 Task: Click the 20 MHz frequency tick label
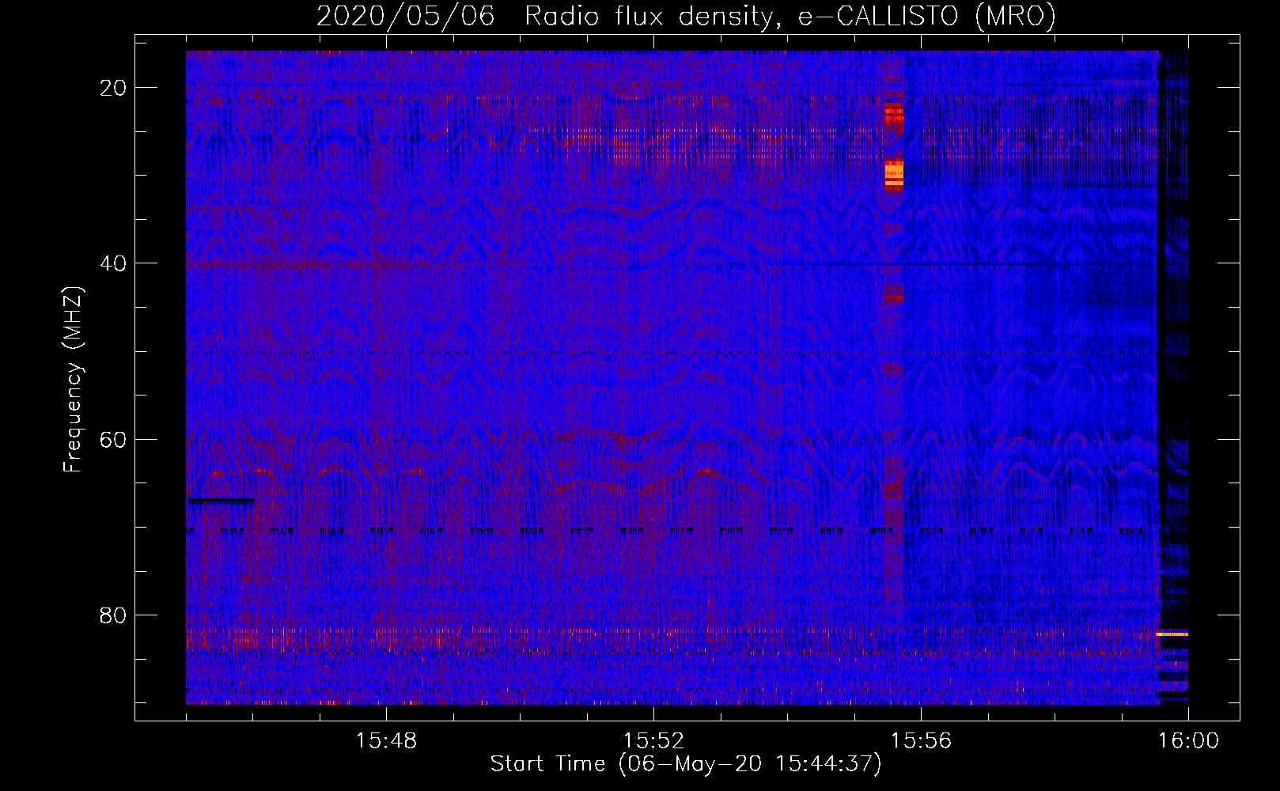tap(113, 88)
